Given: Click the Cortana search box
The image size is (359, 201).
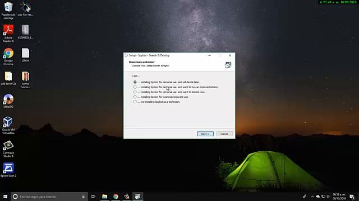Looking at the screenshot, I should pyautogui.click(x=49, y=197).
